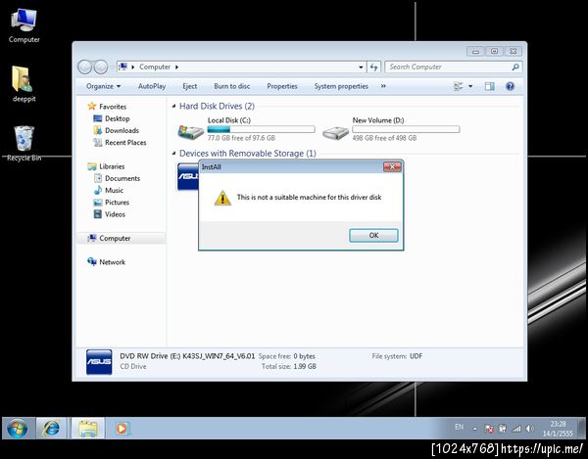The image size is (588, 459).
Task: Open the Computer desktop icon
Action: coord(24,25)
